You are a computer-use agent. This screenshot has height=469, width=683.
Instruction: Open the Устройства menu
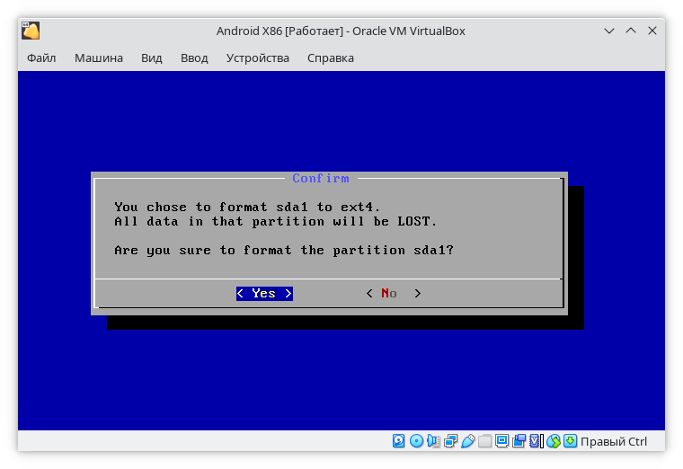258,58
